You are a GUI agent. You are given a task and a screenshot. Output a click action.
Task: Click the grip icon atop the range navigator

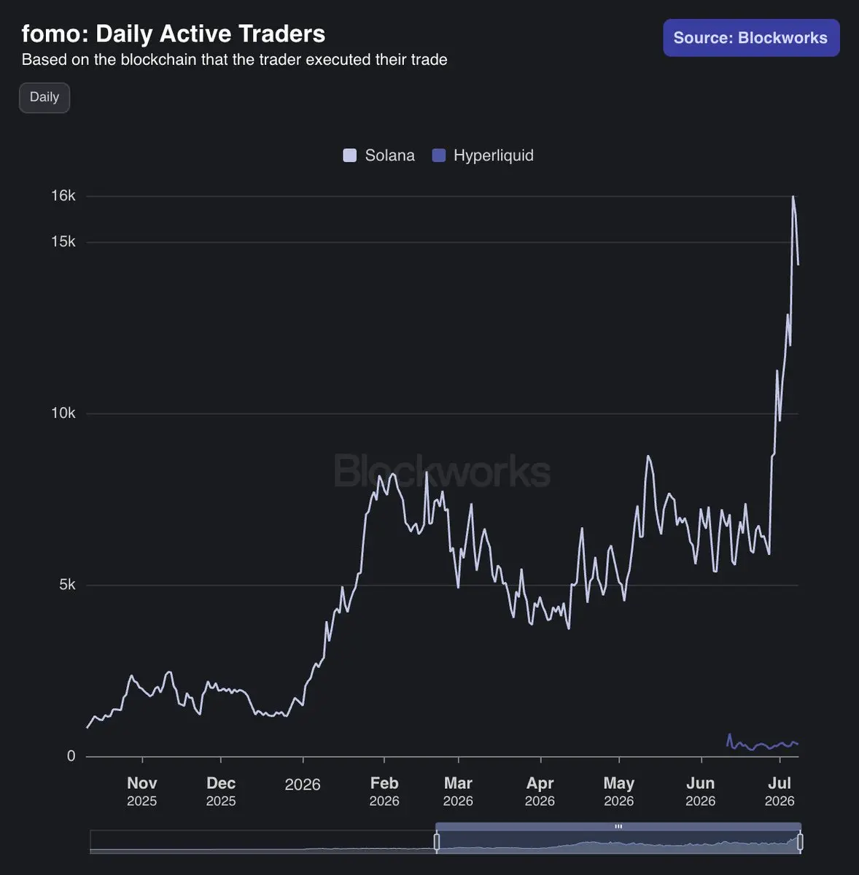(x=618, y=826)
